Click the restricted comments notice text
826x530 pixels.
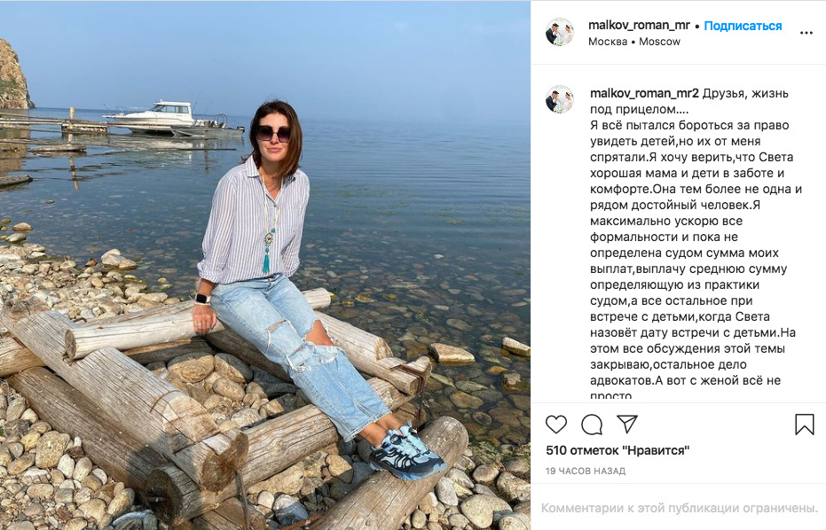(x=679, y=509)
